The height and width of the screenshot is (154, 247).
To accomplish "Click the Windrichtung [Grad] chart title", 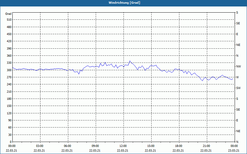I will pos(124,3).
